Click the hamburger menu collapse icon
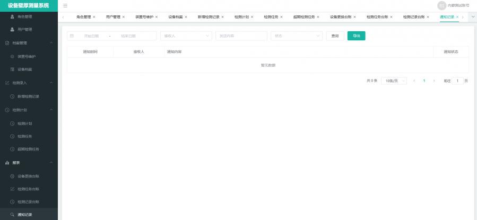Screen dimensions: 477x220 [x=65, y=5]
